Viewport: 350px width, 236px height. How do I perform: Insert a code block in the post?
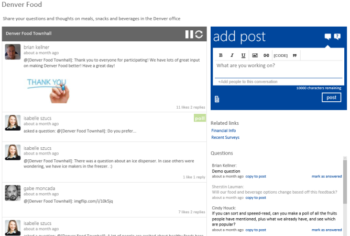280,55
